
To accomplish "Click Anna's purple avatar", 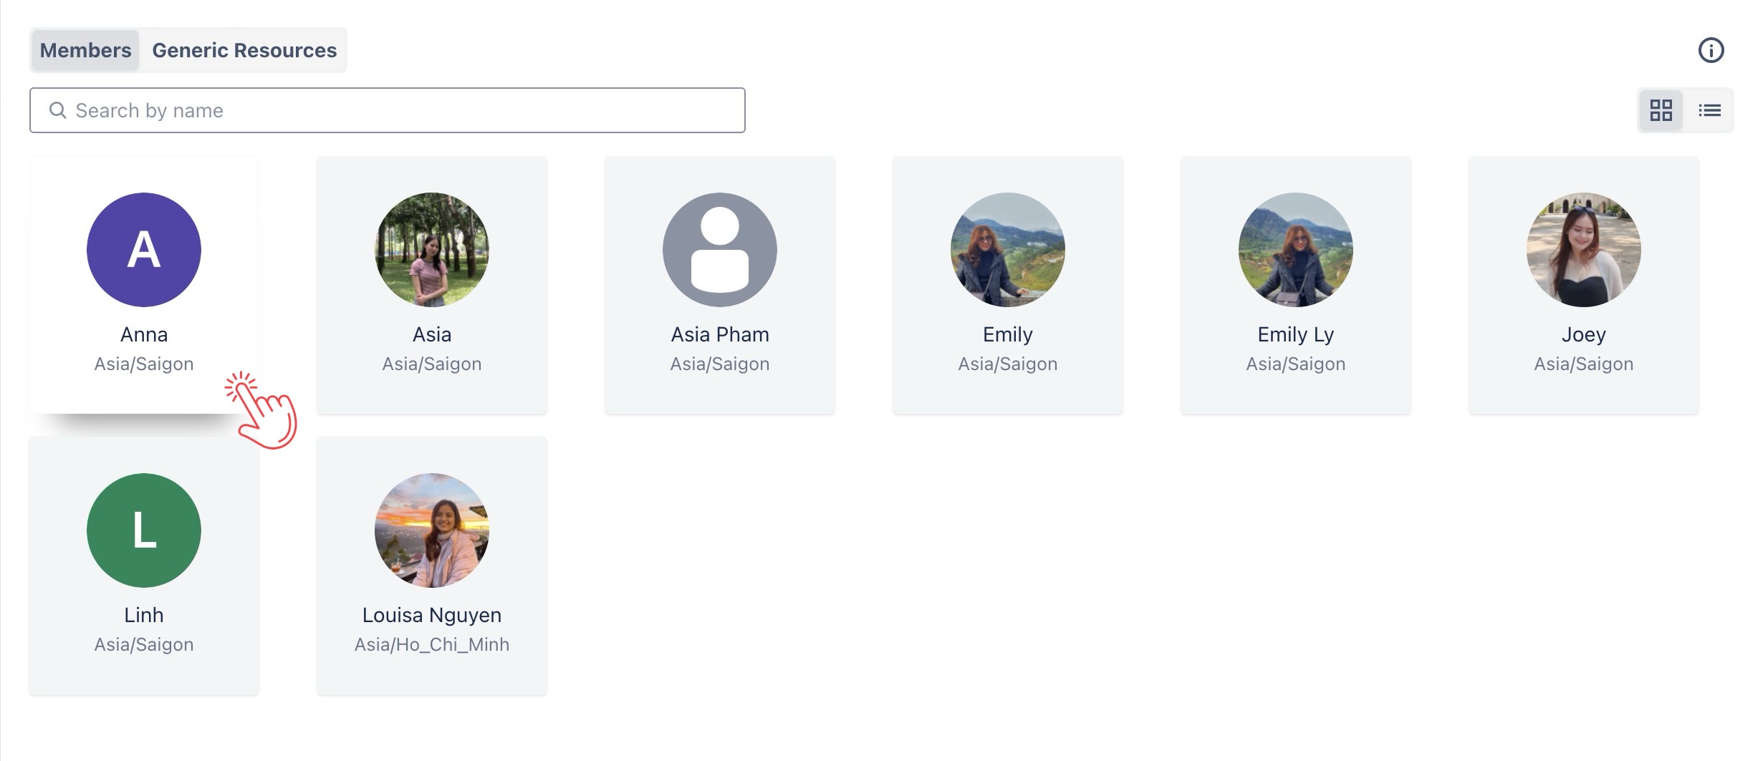I will (144, 250).
